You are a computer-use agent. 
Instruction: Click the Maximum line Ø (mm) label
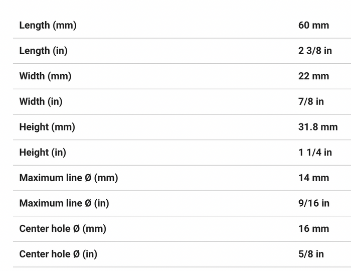(69, 178)
